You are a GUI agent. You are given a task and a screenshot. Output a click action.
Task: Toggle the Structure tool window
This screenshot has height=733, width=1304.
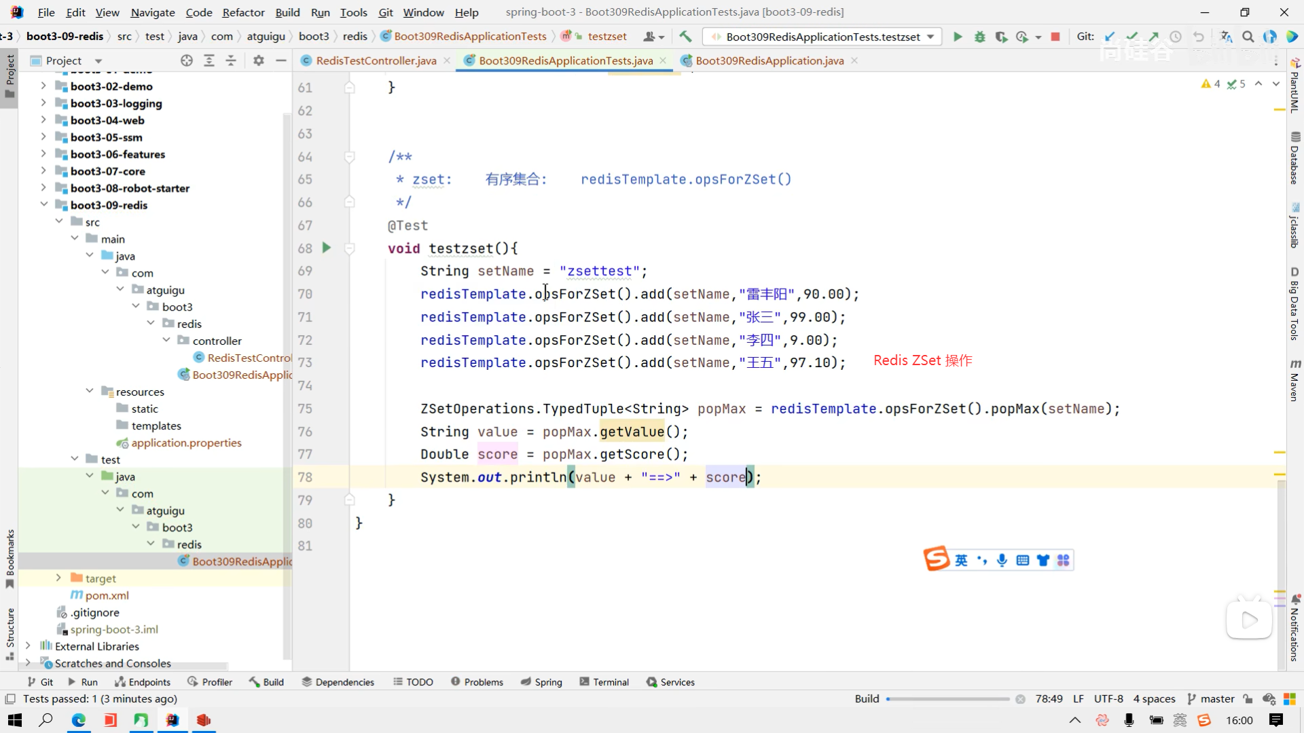(x=10, y=633)
